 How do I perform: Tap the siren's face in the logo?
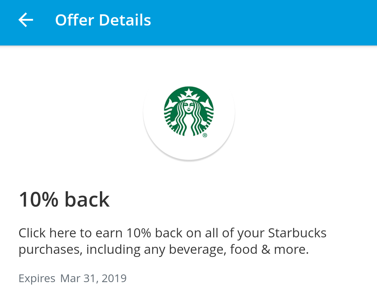tap(189, 106)
